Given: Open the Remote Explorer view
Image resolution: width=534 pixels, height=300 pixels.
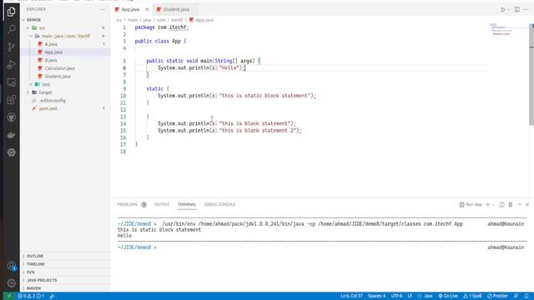Looking at the screenshot, I should click(x=11, y=82).
